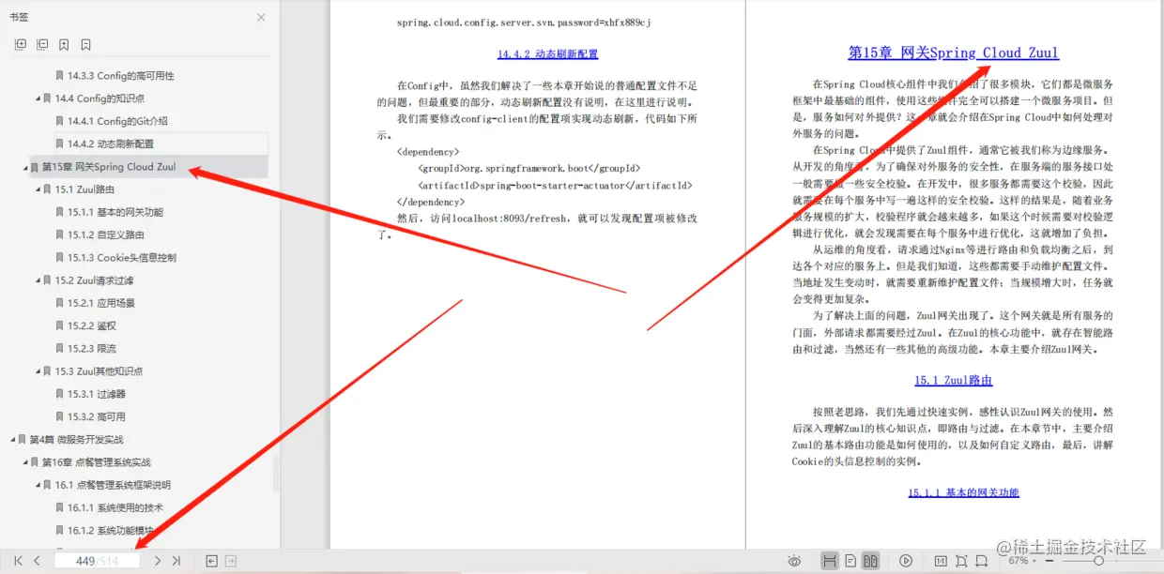Open bookmark 15.2.2 鉴权
The image size is (1164, 574).
pos(92,325)
